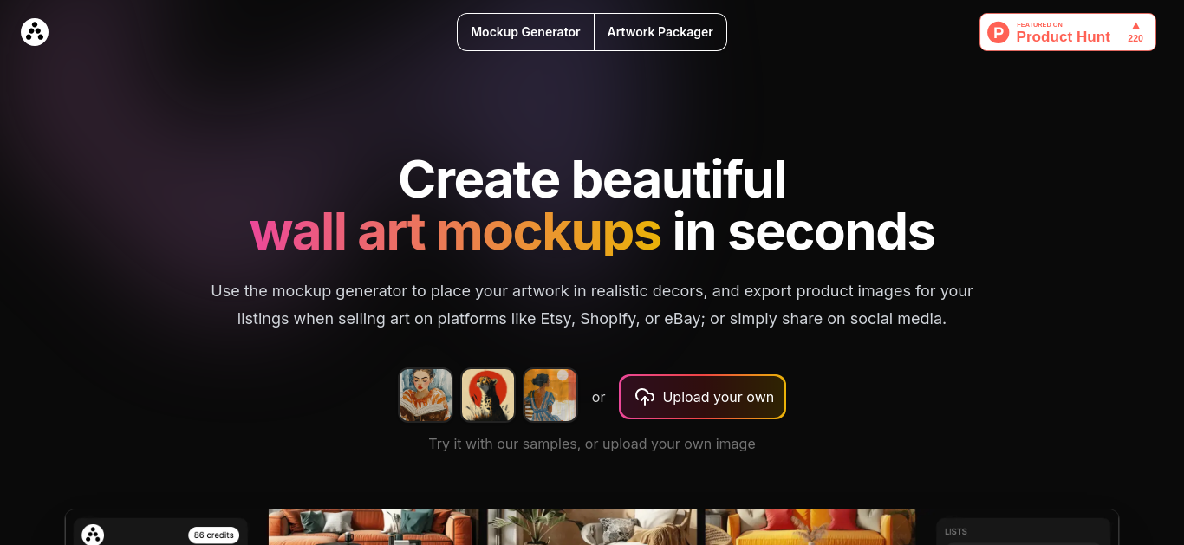Image resolution: width=1184 pixels, height=545 pixels.
Task: Select the woman reading book sample artwork
Action: point(426,395)
